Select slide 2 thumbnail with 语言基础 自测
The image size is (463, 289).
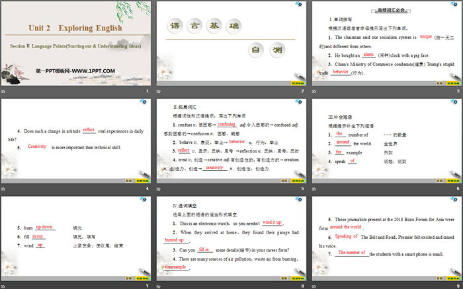tap(232, 44)
